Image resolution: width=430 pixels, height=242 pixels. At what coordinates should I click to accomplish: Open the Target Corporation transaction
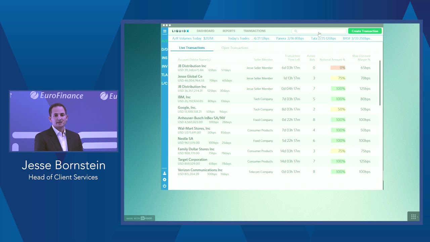[273, 162]
